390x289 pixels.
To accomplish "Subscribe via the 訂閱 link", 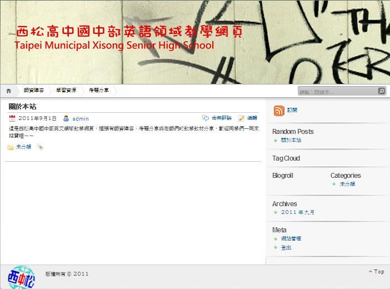I will pyautogui.click(x=292, y=110).
